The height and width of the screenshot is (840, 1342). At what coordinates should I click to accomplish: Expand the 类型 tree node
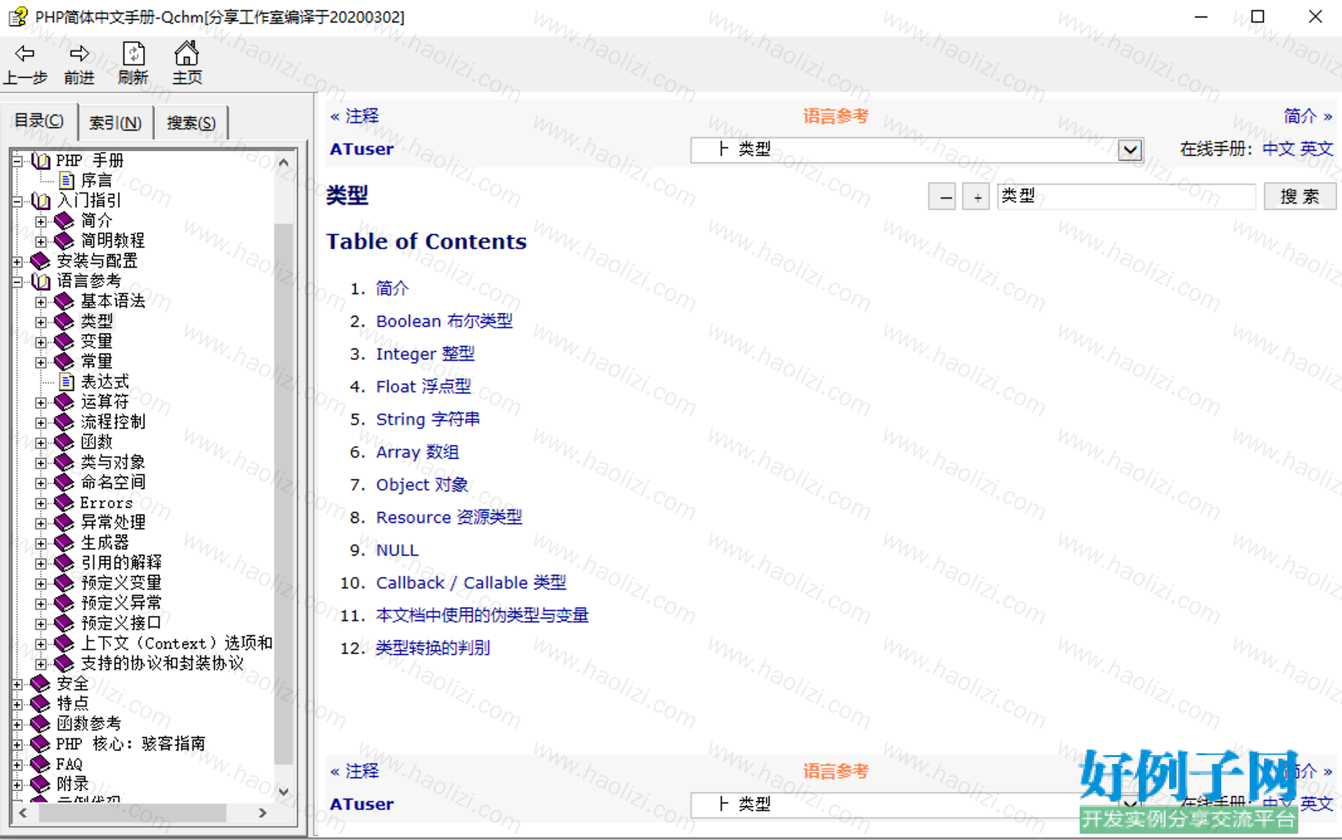41,322
